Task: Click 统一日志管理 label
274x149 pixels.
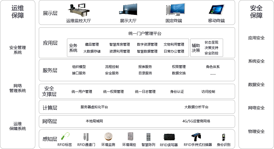Action: tap(145, 92)
